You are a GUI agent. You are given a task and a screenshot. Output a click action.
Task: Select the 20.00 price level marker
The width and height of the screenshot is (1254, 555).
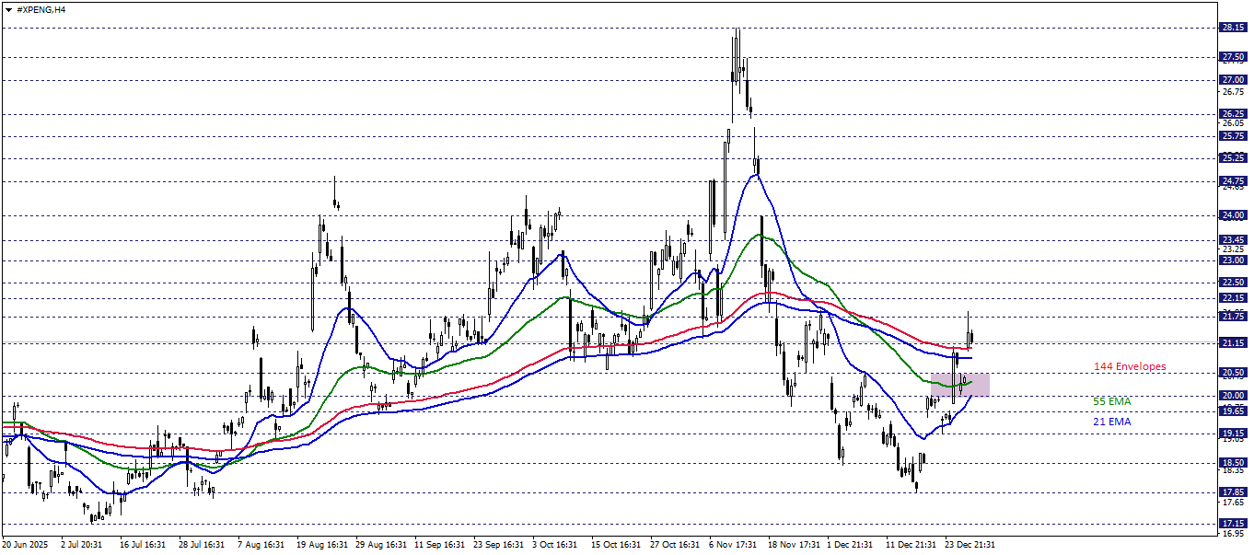[1232, 396]
